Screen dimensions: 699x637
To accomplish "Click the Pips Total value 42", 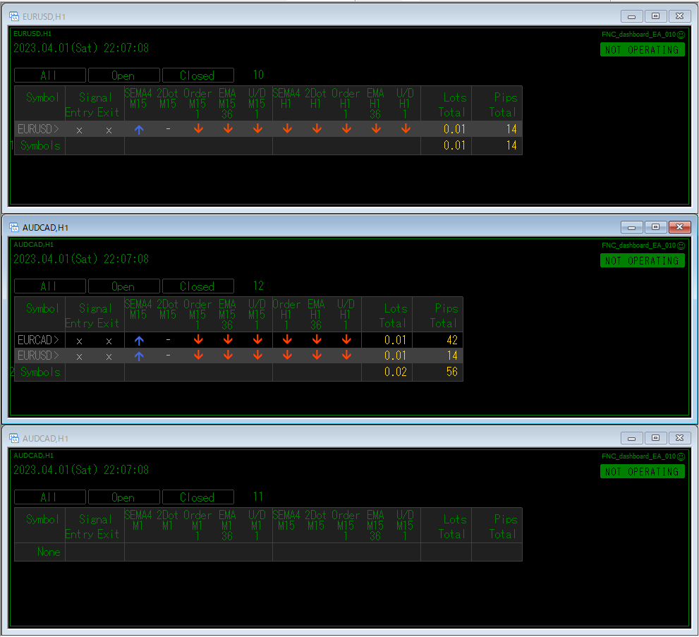I will tap(452, 340).
